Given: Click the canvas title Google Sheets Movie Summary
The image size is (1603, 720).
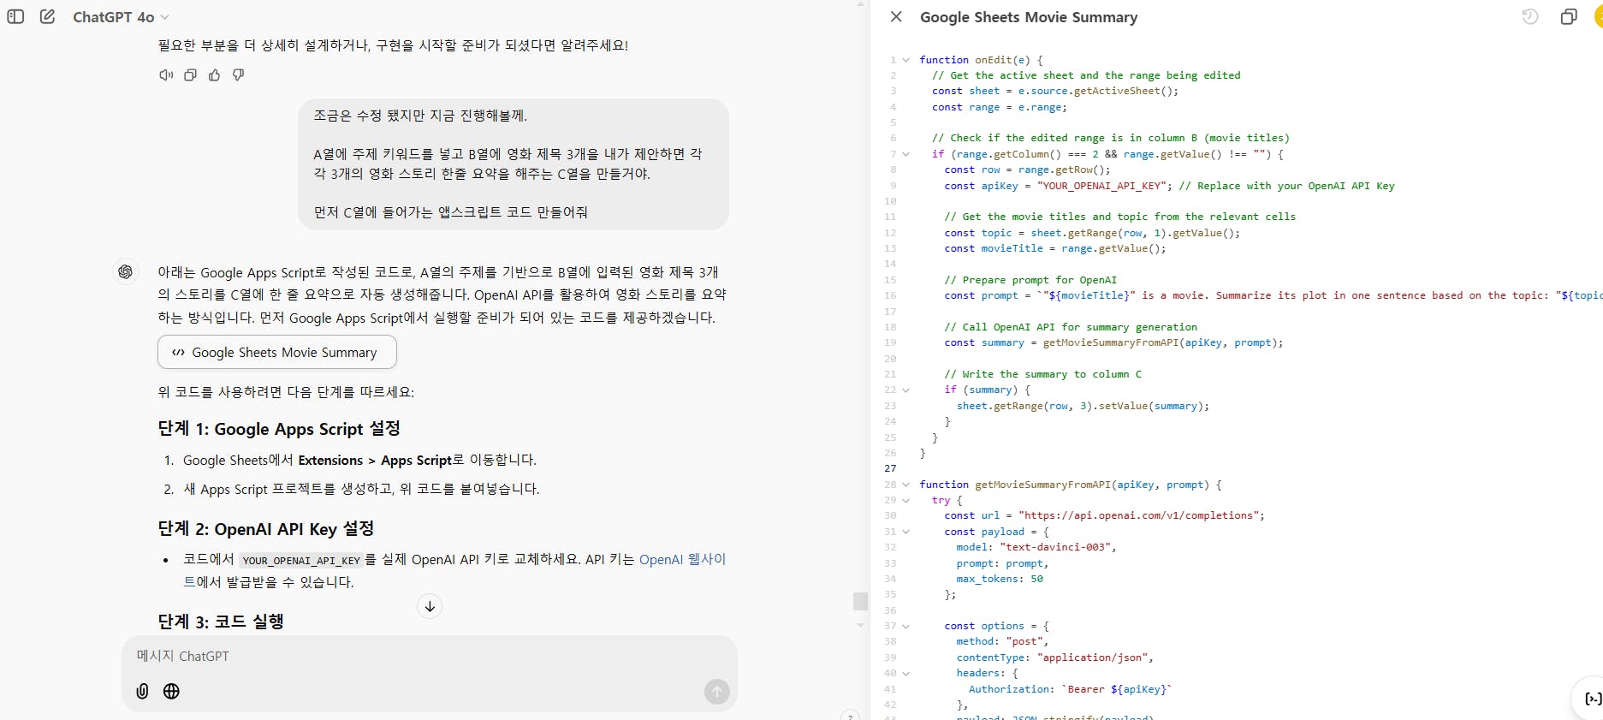Looking at the screenshot, I should tap(1029, 17).
